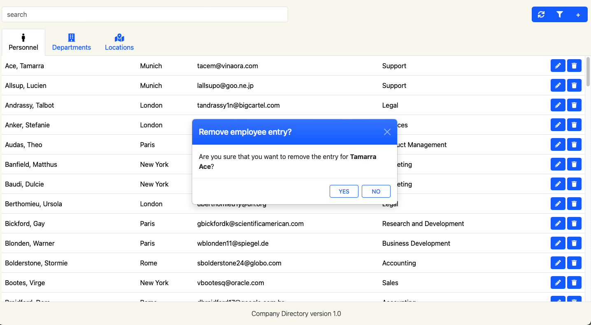Delete Stormie Bolderstone's row with trash icon
Viewport: 591px width, 325px height.
coord(574,263)
